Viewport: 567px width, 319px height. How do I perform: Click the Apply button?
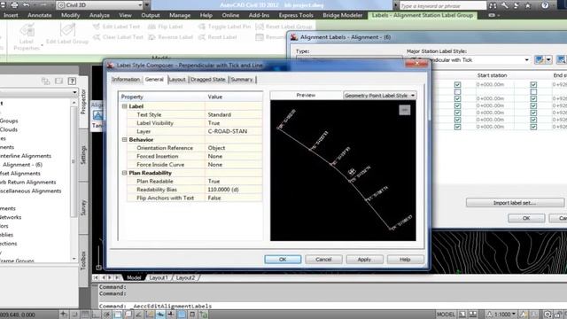click(x=364, y=260)
